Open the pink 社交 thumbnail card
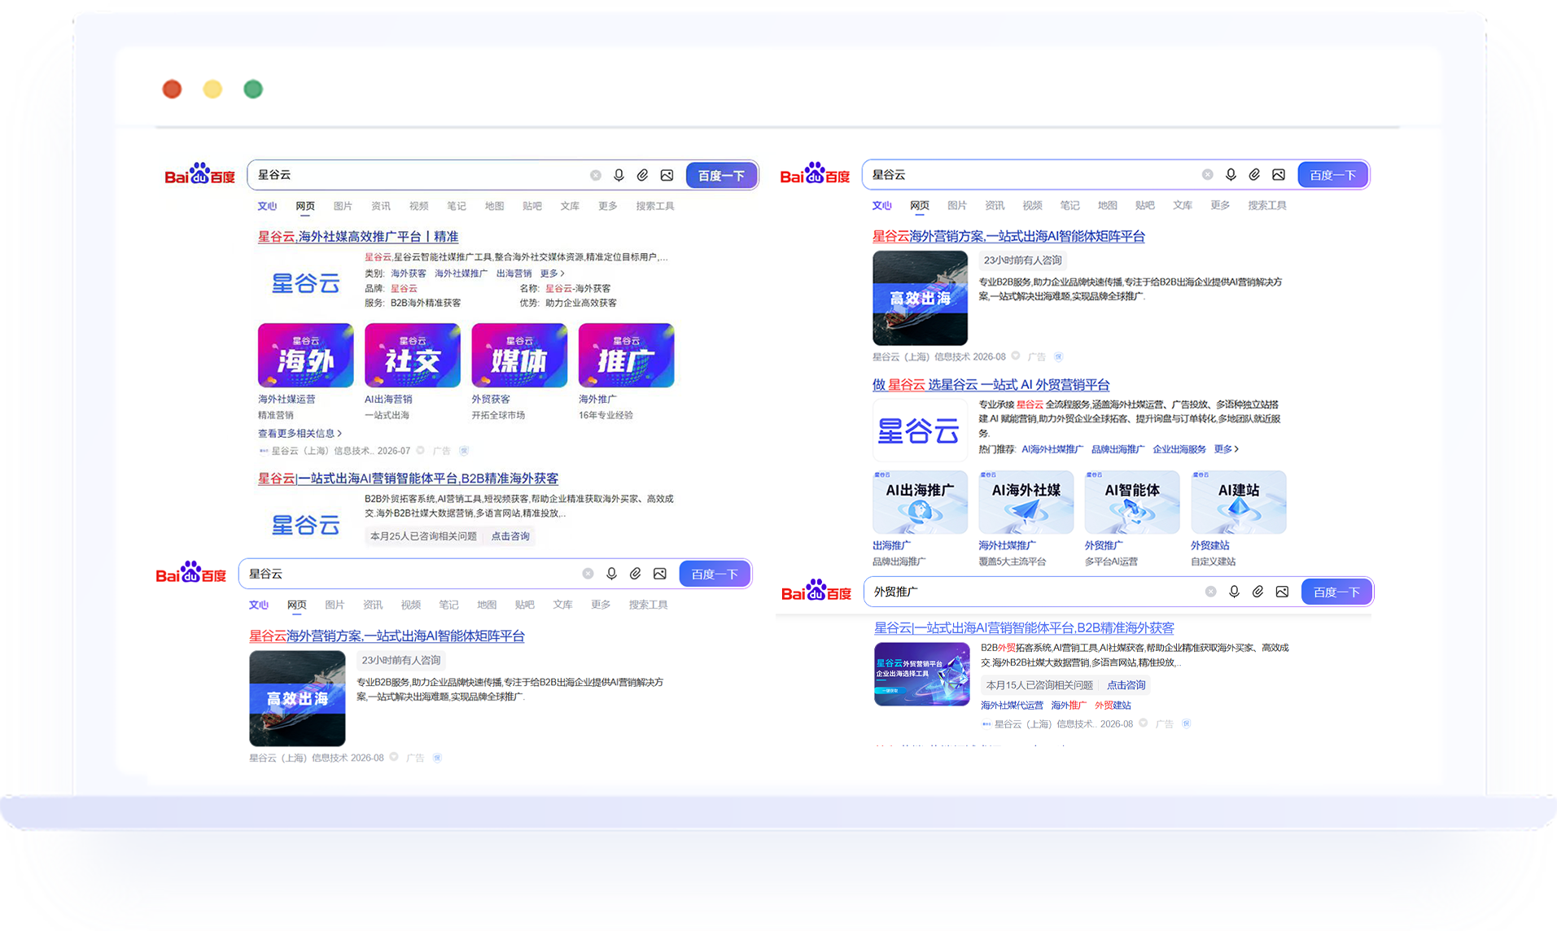This screenshot has height=931, width=1557. coord(412,355)
